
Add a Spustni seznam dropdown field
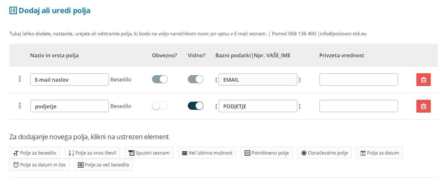(x=149, y=153)
